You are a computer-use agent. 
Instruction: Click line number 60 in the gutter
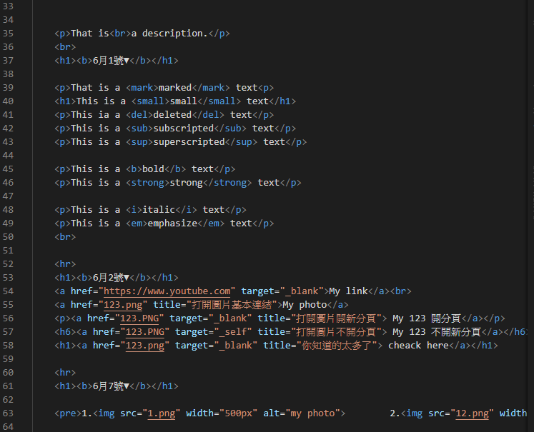click(x=8, y=373)
